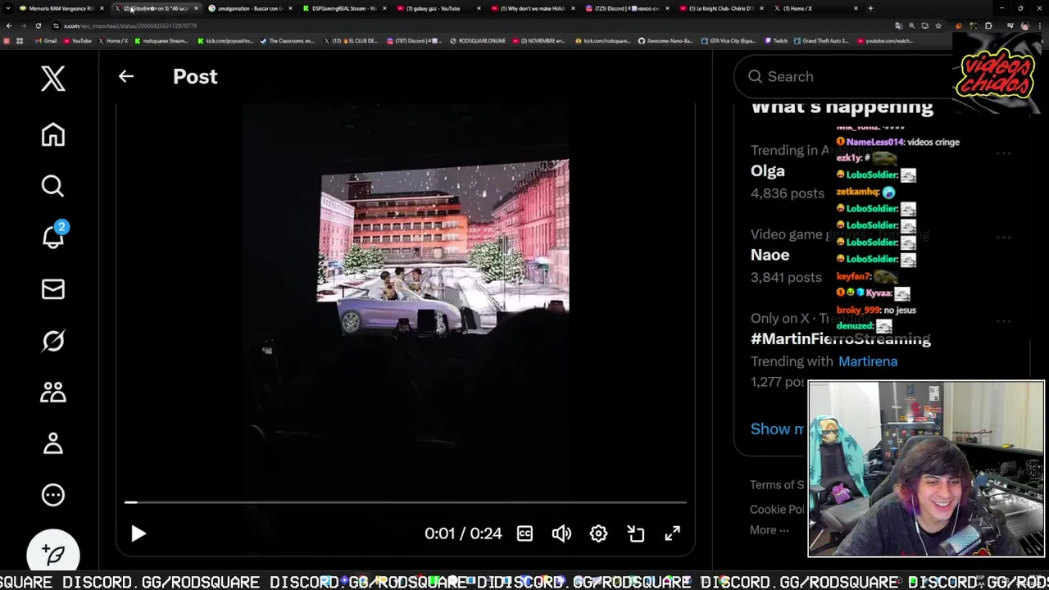Open Explore search icon in sidebar
This screenshot has height=590, width=1049.
[x=53, y=186]
